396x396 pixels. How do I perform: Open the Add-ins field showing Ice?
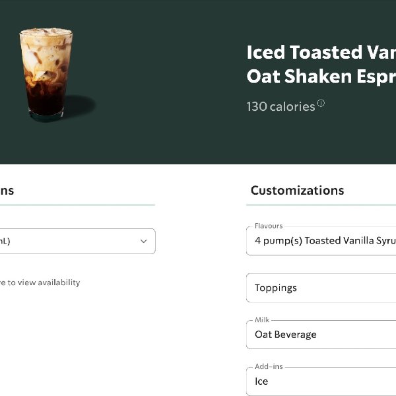tap(325, 381)
